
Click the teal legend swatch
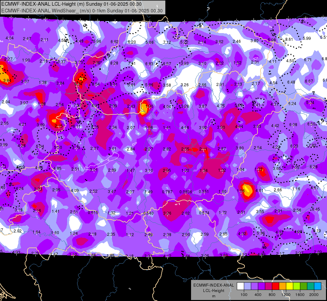coord(311,286)
